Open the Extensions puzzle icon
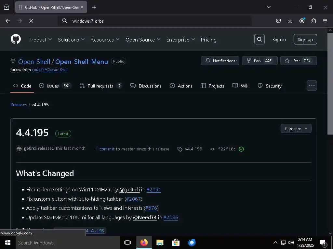The width and height of the screenshot is (333, 249). [313, 21]
